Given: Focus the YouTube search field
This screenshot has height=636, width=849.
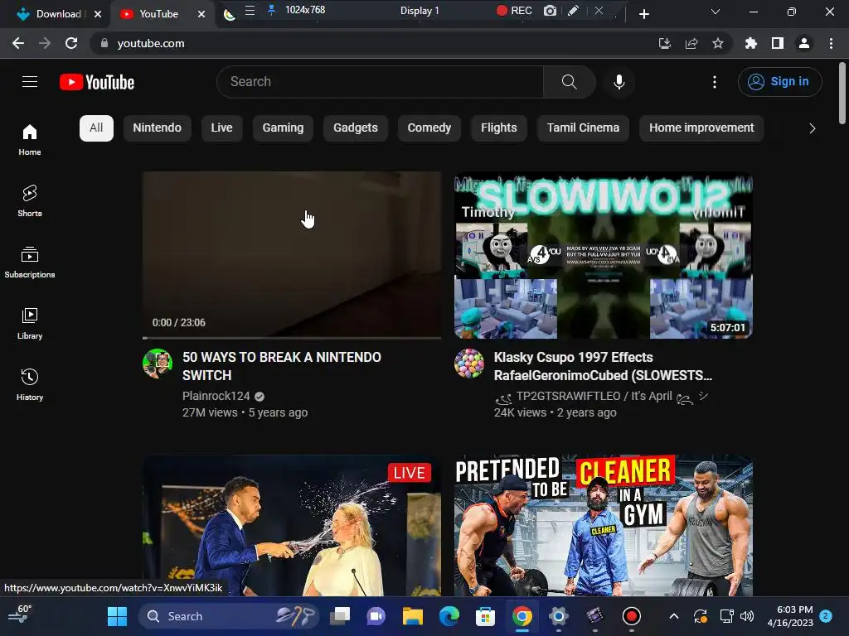Looking at the screenshot, I should tap(380, 82).
